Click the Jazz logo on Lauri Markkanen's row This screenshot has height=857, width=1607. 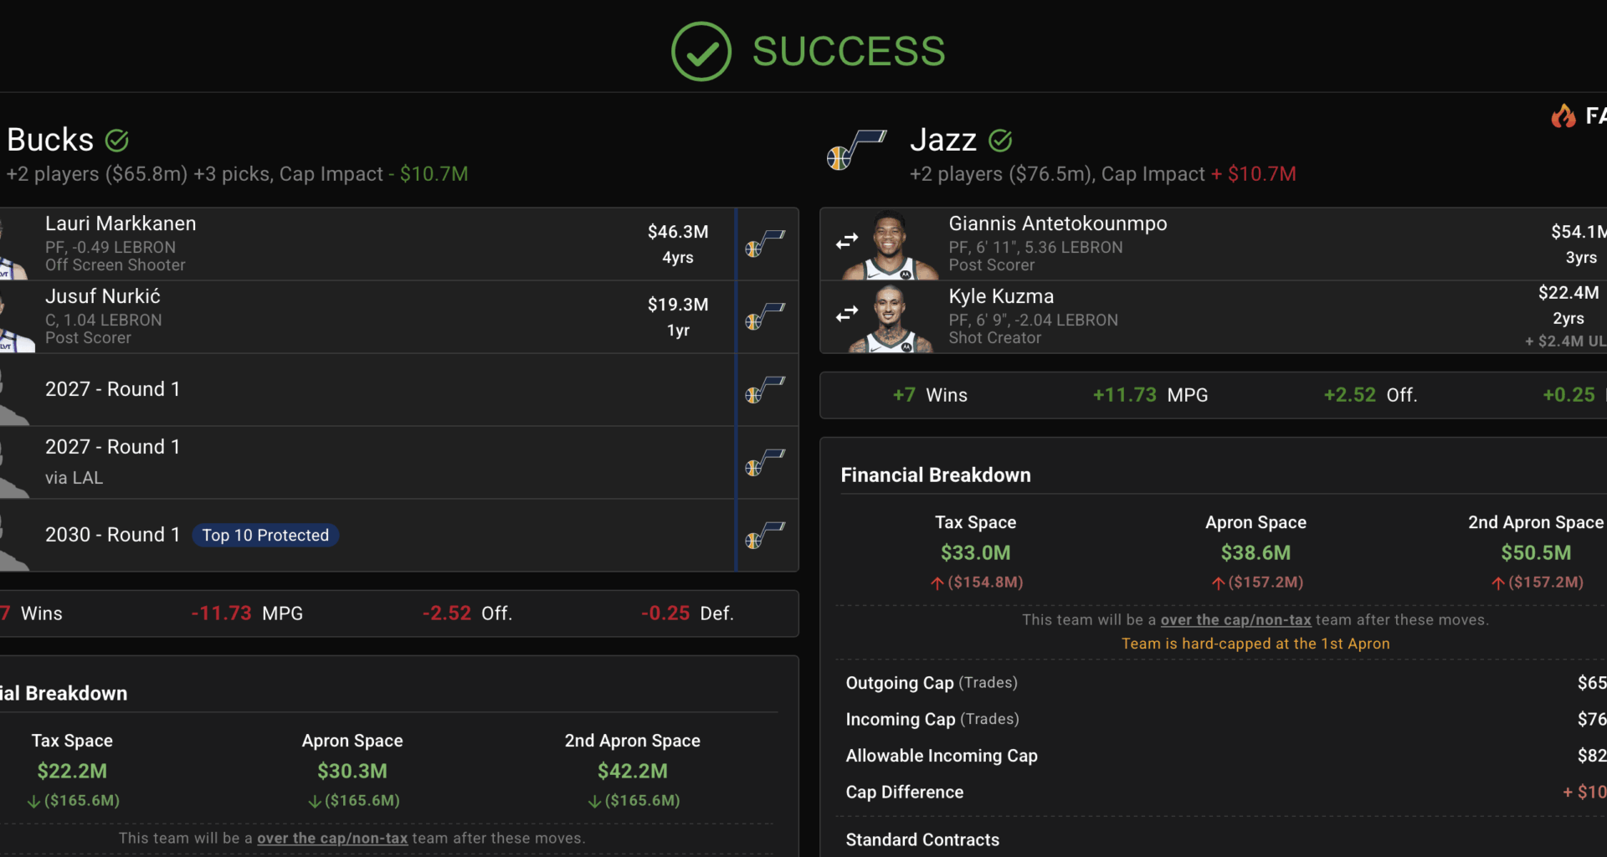[766, 244]
